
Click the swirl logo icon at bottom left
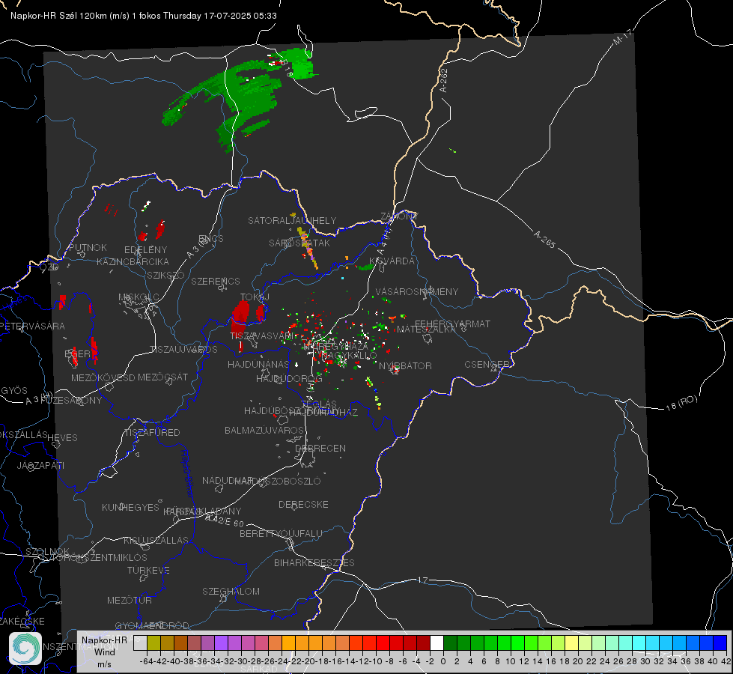25,648
